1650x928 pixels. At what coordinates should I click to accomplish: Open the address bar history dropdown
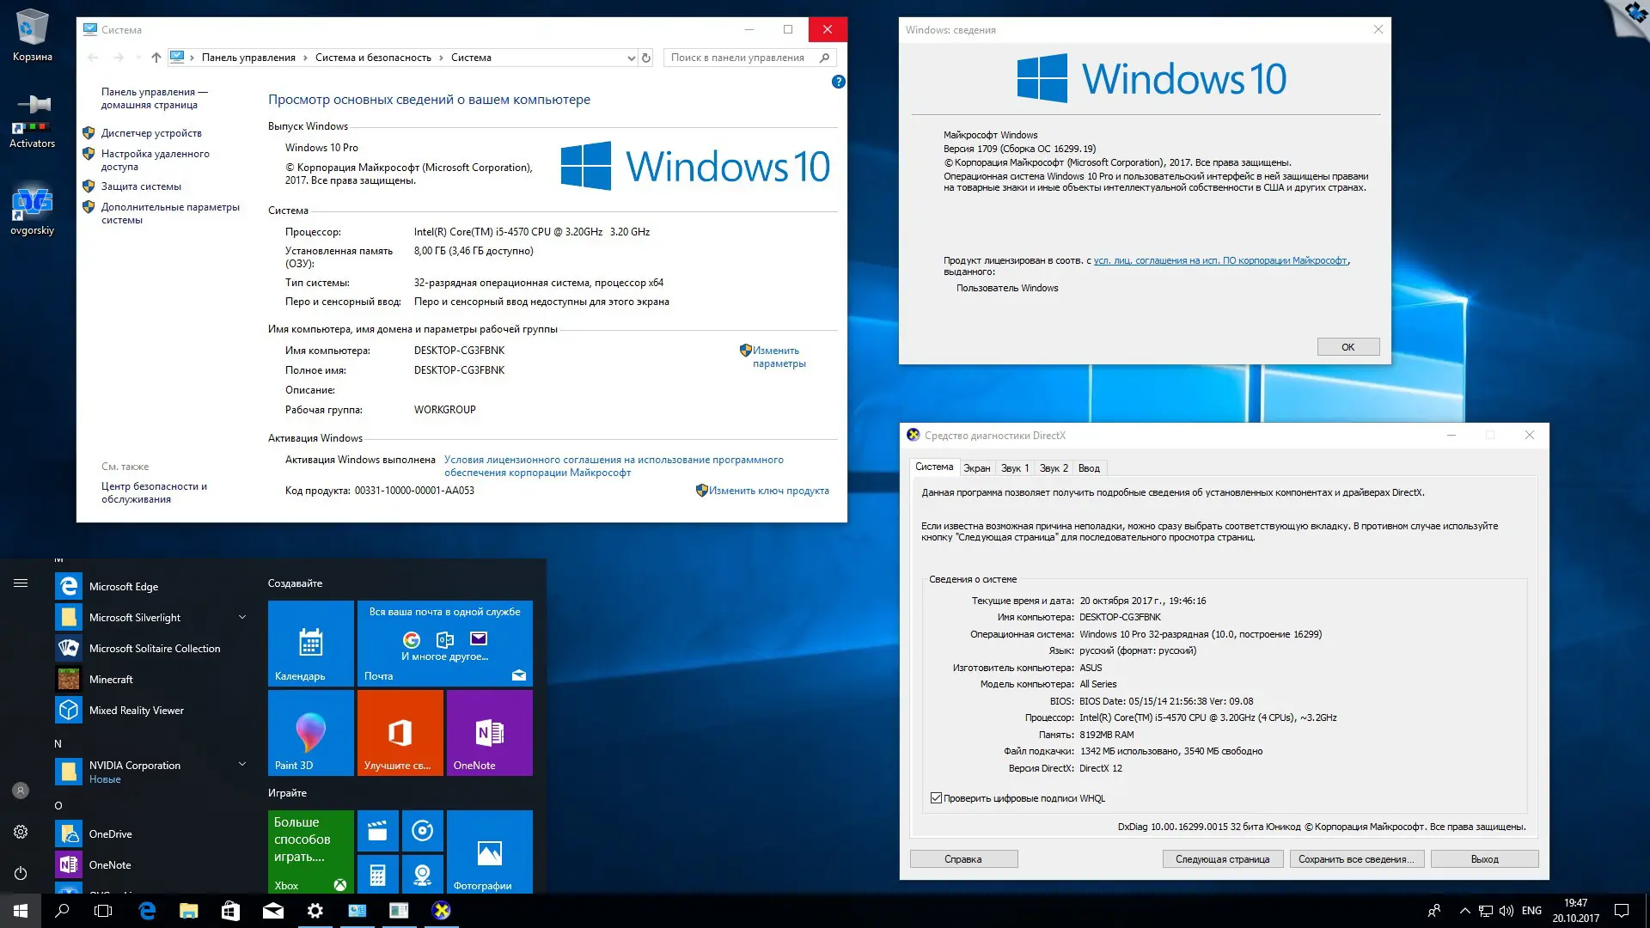631,58
